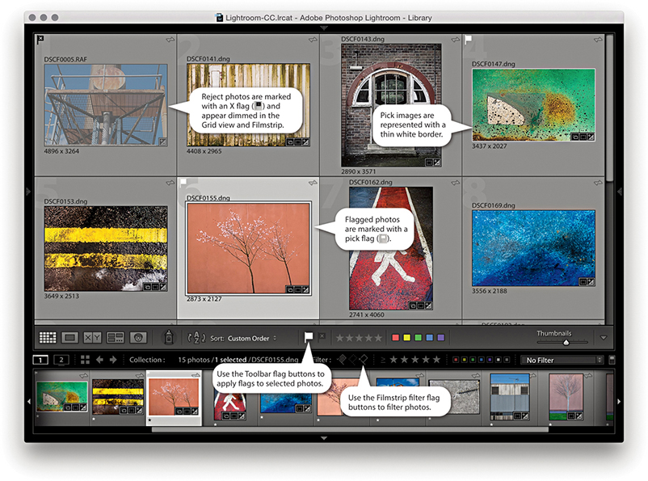Mark selected photo as rejected in toolbar
The image size is (648, 481).
pos(322,336)
